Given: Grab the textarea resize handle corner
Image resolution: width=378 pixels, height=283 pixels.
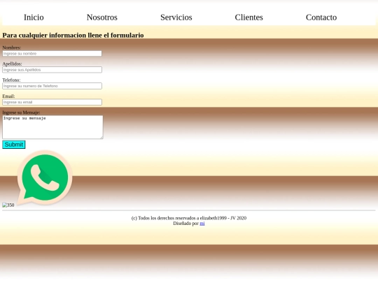Looking at the screenshot, I should (x=101, y=138).
